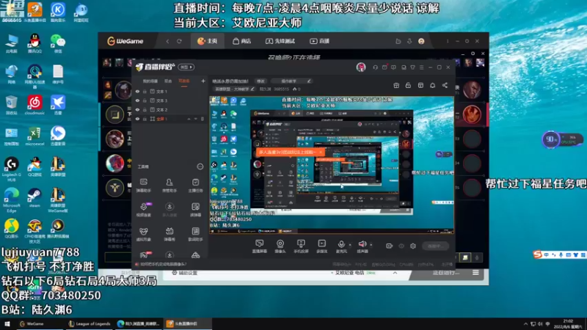
Task: Open the hamburger menu in streaming app title bar
Action: pos(421,67)
